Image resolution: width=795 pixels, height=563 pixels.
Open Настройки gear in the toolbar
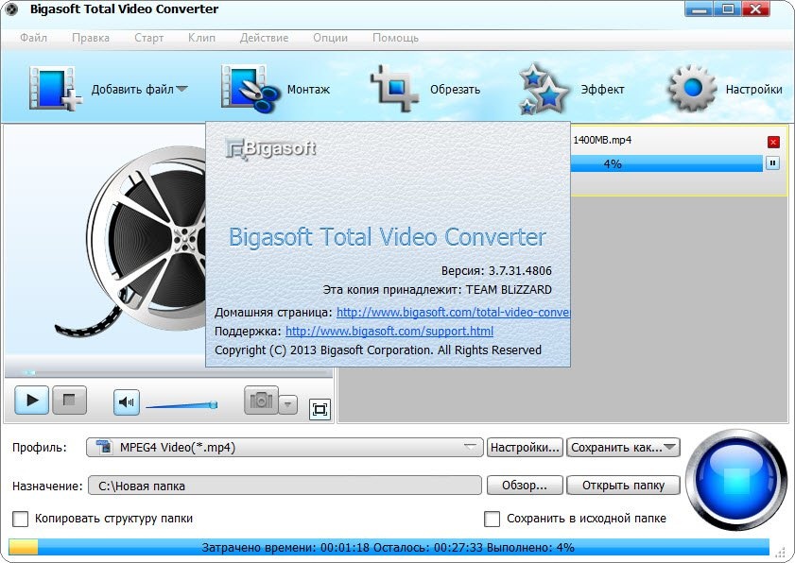694,90
